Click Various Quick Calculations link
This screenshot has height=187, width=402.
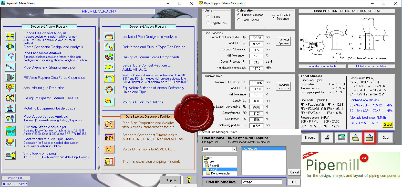pos(143,102)
